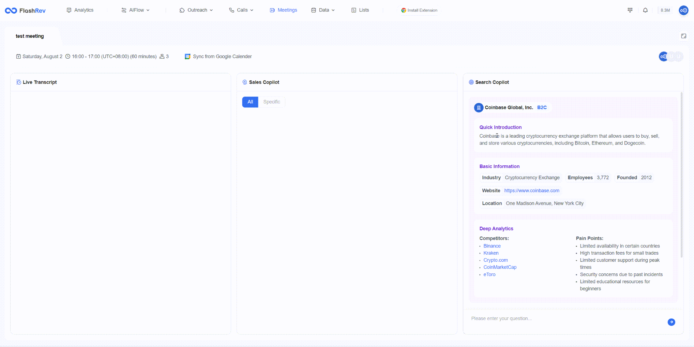This screenshot has width=694, height=347.
Task: Open the user profile avatar
Action: click(x=683, y=10)
